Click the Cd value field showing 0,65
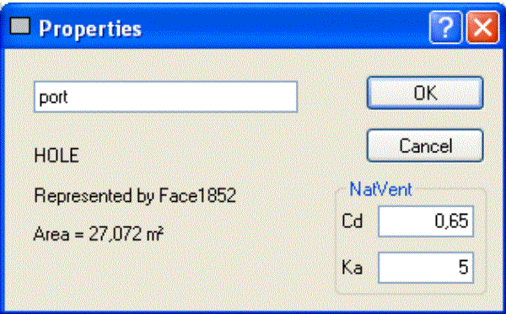Image resolution: width=506 pixels, height=314 pixels. pos(426,221)
